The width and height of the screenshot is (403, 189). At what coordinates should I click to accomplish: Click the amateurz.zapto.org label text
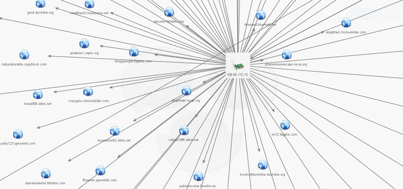(x=84, y=53)
